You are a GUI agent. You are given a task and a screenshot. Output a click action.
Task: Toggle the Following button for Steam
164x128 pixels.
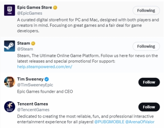(x=146, y=46)
